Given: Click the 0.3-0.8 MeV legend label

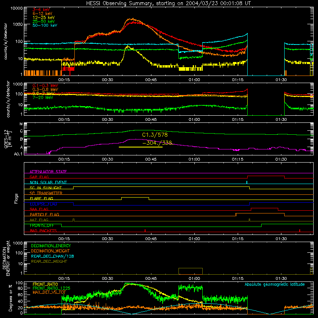Looking at the screenshot, I should 45,89.
